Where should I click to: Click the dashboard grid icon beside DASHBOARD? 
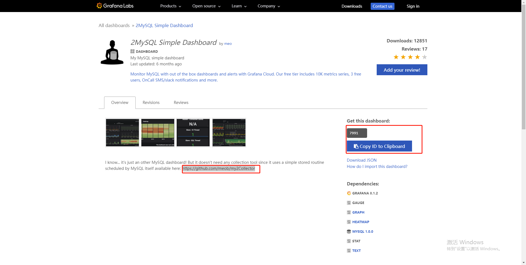click(132, 51)
